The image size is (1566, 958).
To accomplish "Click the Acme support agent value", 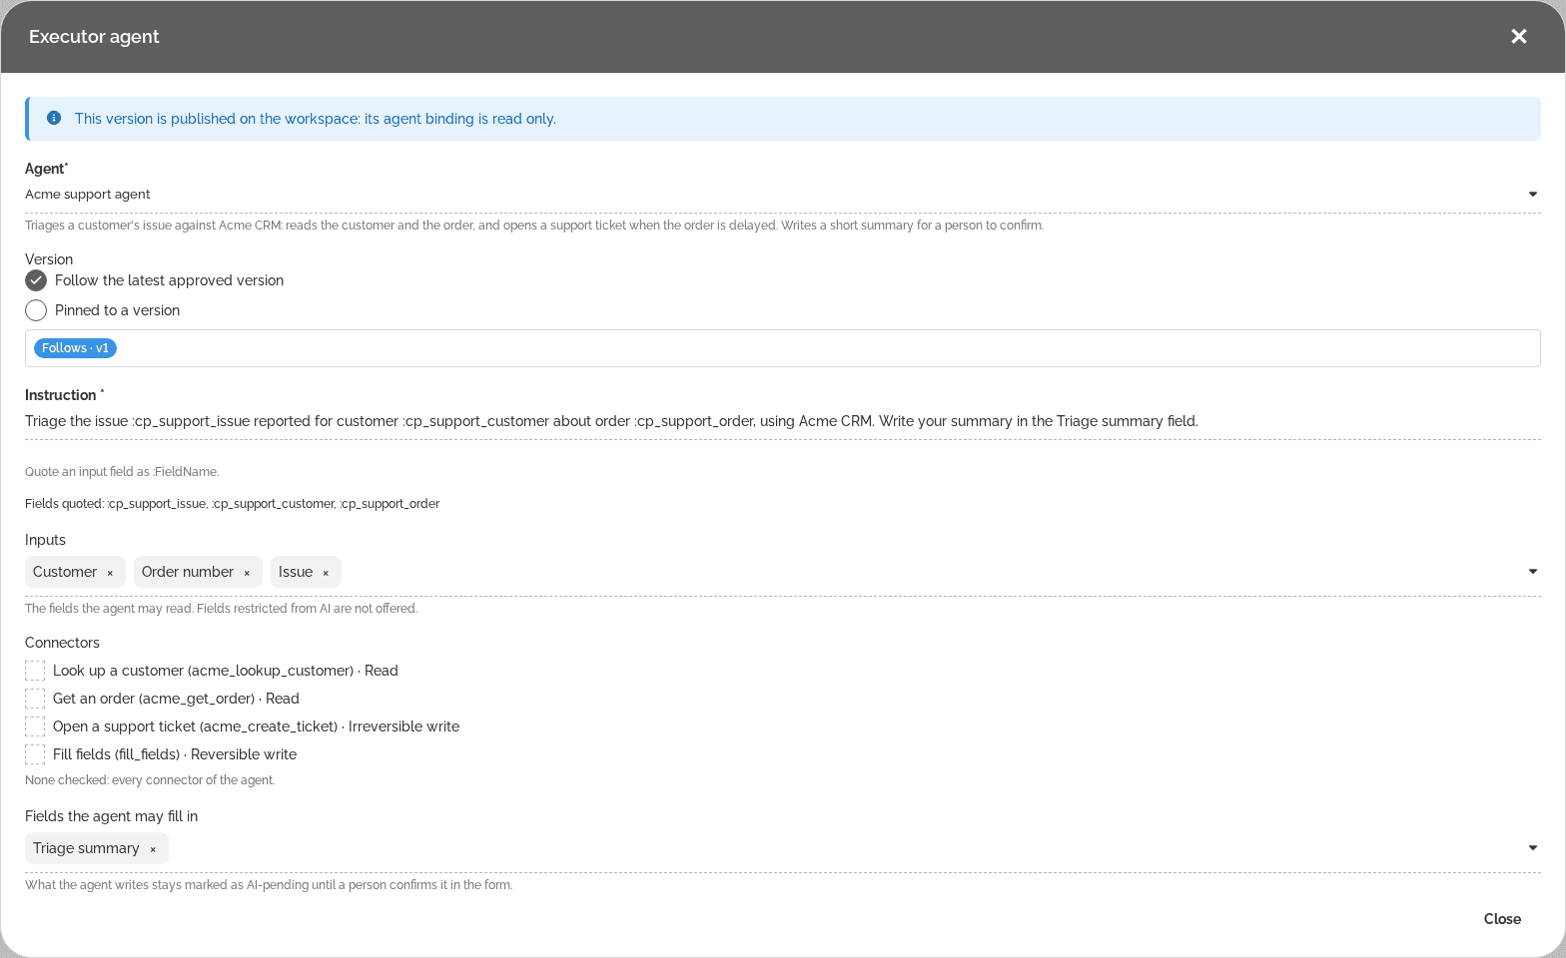I will [x=88, y=195].
